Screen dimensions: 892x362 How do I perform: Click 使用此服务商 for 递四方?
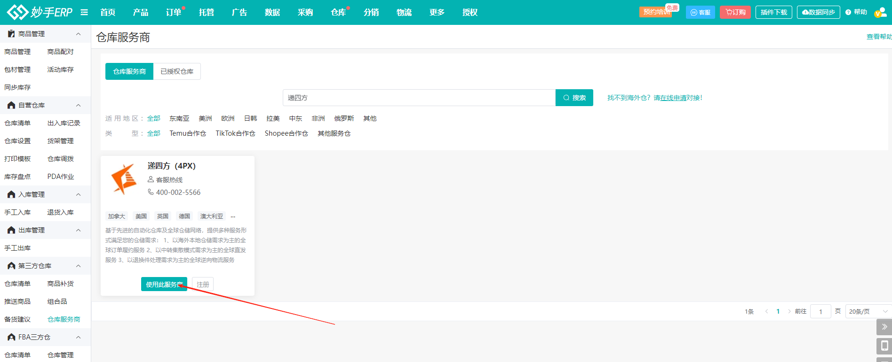tap(164, 284)
